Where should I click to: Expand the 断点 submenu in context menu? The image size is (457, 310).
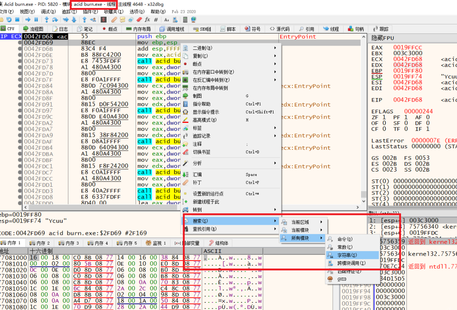coord(231,64)
